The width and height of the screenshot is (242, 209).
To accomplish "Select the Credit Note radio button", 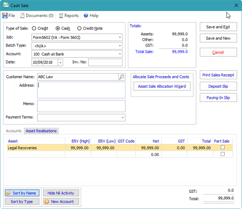I will click(x=79, y=29).
